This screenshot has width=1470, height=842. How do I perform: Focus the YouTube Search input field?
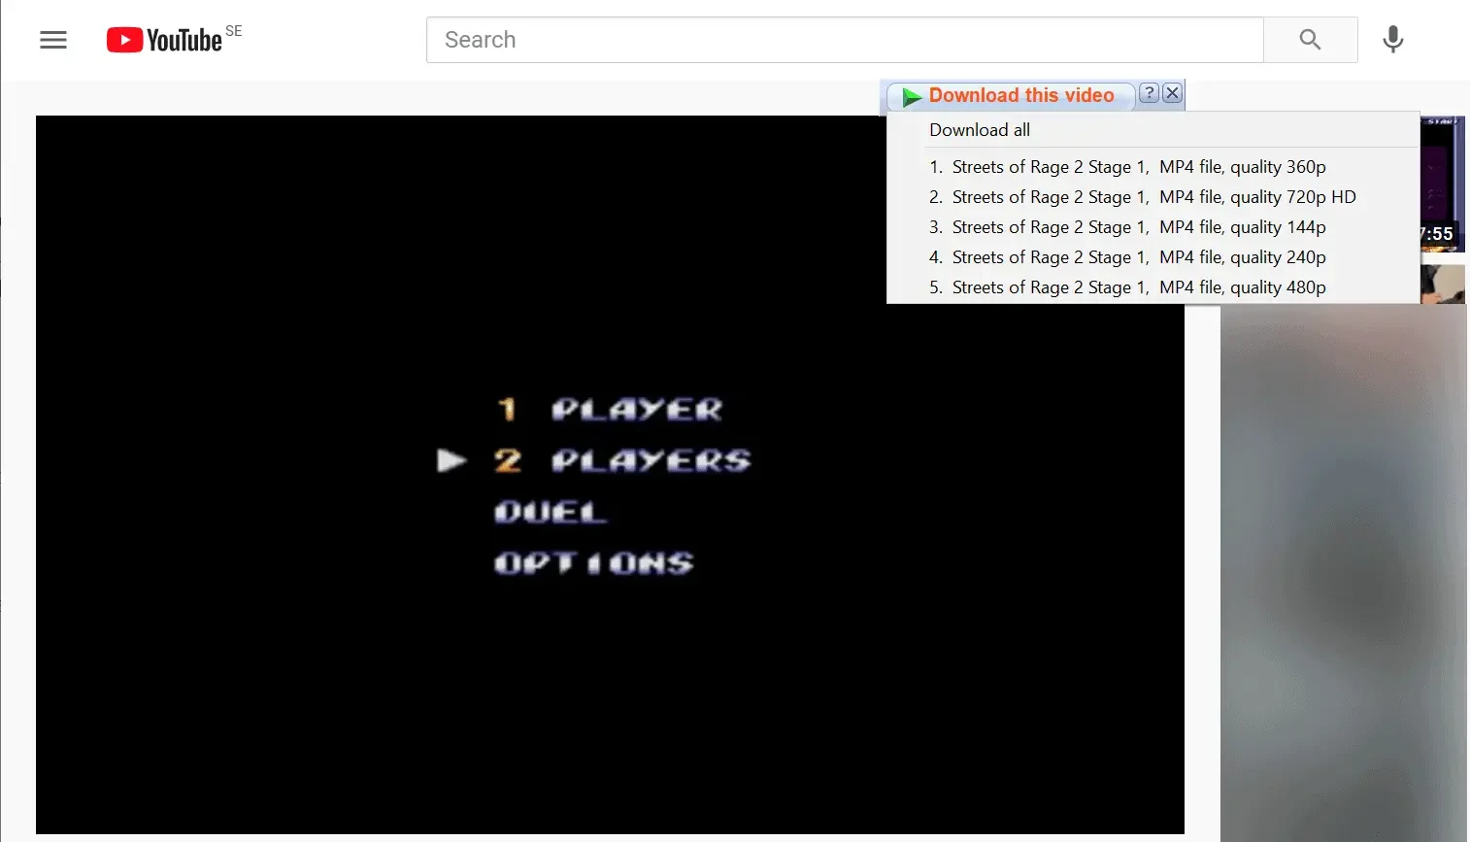point(844,40)
